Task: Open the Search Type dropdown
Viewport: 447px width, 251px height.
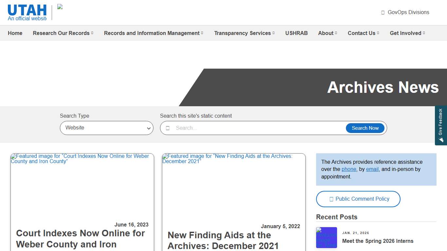Action: 106,128
